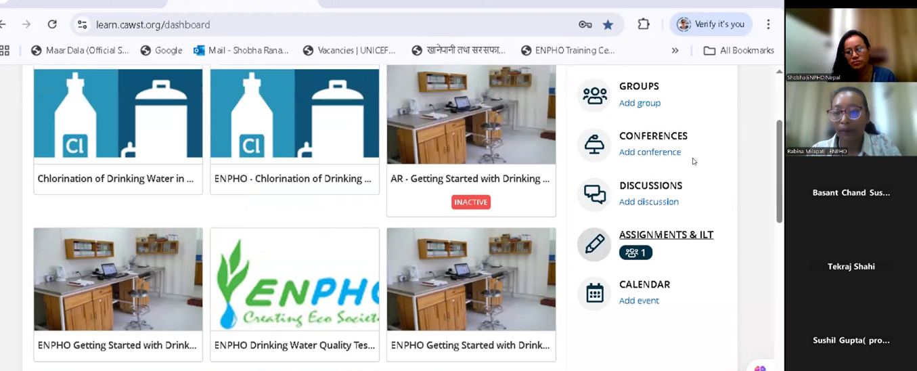
Task: Click the Add event link
Action: click(x=638, y=301)
